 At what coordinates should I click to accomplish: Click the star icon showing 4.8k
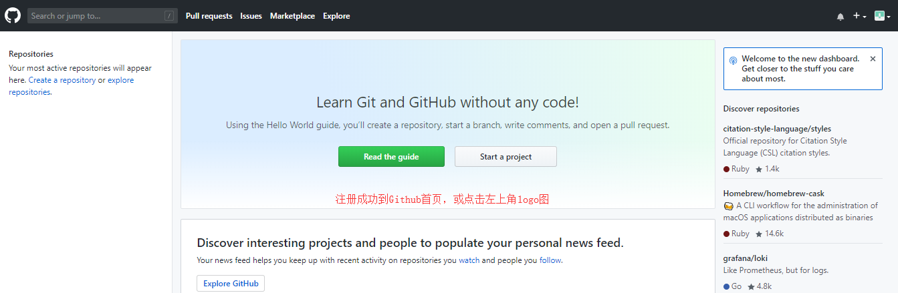(x=751, y=287)
